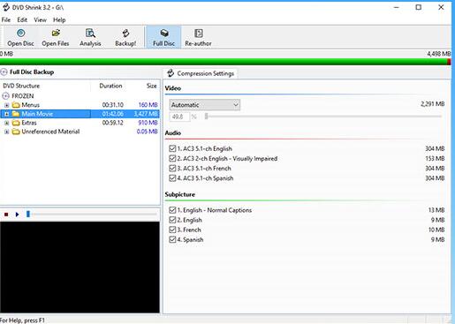Click the 153 MB audio size value
Image resolution: width=455 pixels, height=324 pixels.
435,158
